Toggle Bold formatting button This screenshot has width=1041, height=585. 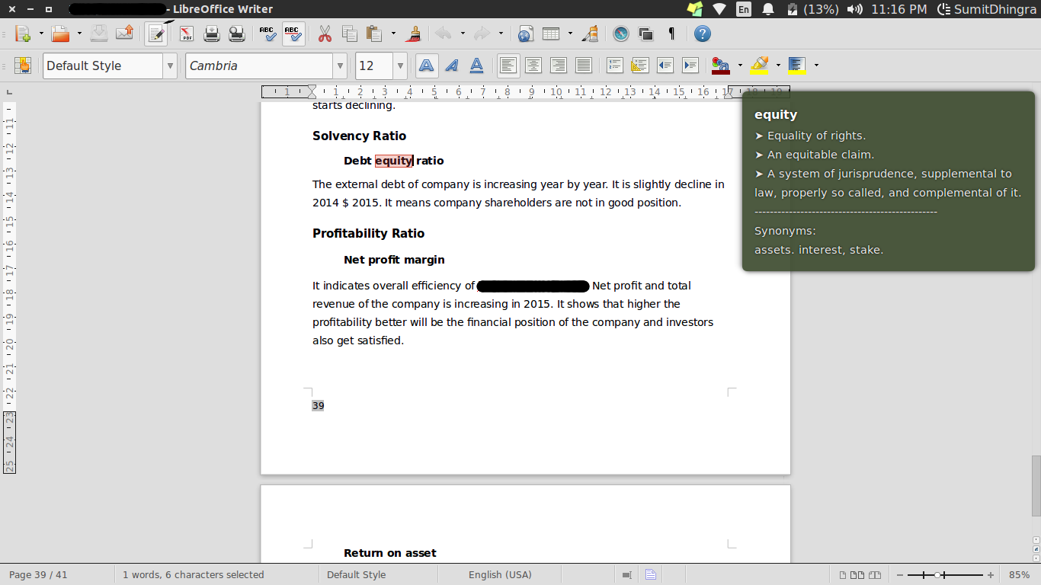click(x=427, y=66)
